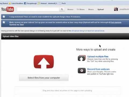Click the Latest Headlines folder icon
The image size is (129, 97).
pyautogui.click(x=10, y=4)
